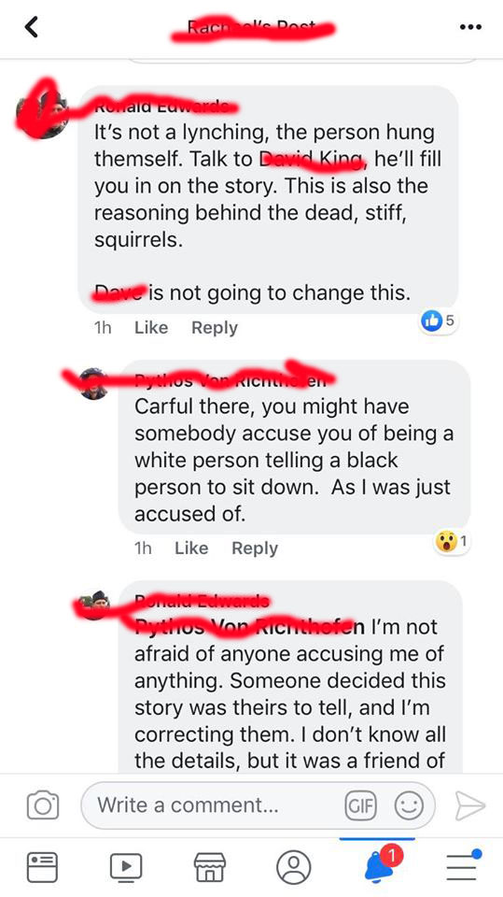Tap the back arrow in the header
This screenshot has height=897, width=503.
click(x=32, y=27)
